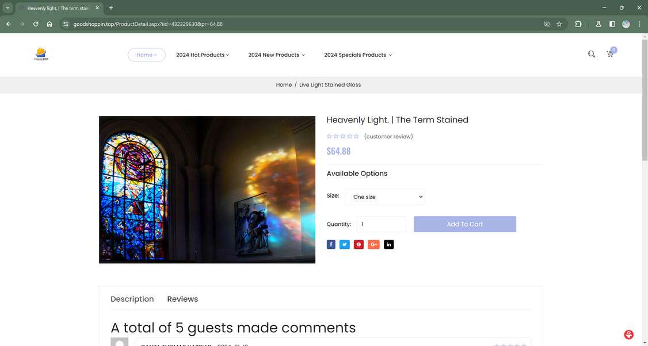Select the Reviews tab

click(182, 299)
